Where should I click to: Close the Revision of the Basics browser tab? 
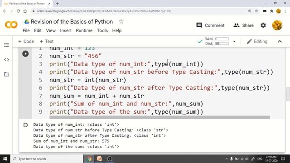(x=49, y=4)
